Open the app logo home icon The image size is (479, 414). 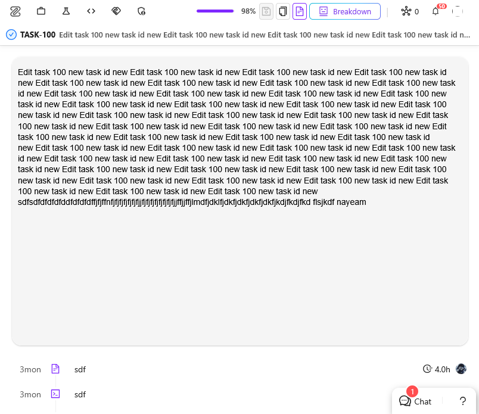click(15, 11)
